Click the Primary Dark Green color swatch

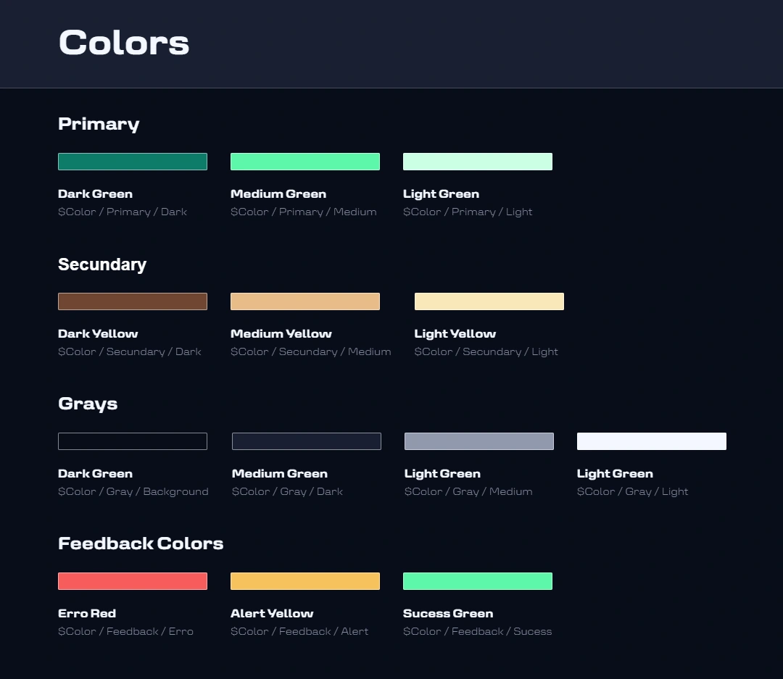[x=133, y=162]
